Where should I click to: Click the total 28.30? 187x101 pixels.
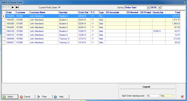point(173,42)
